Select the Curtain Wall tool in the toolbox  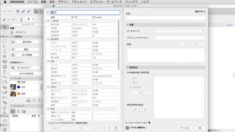tap(5, 67)
